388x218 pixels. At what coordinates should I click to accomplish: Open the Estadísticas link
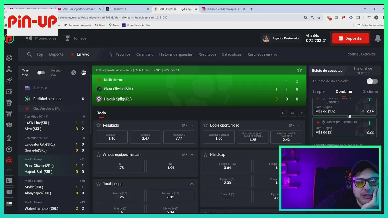(232, 54)
